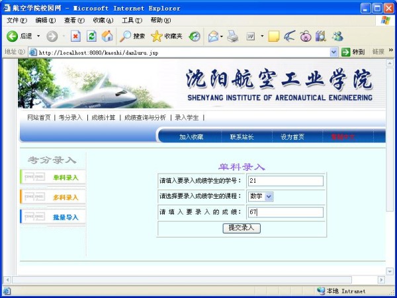This screenshot has height=298, width=397.
Task: Open the 文件(F) menu
Action: 17,21
